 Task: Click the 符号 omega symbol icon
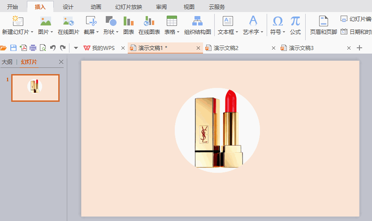click(x=277, y=21)
